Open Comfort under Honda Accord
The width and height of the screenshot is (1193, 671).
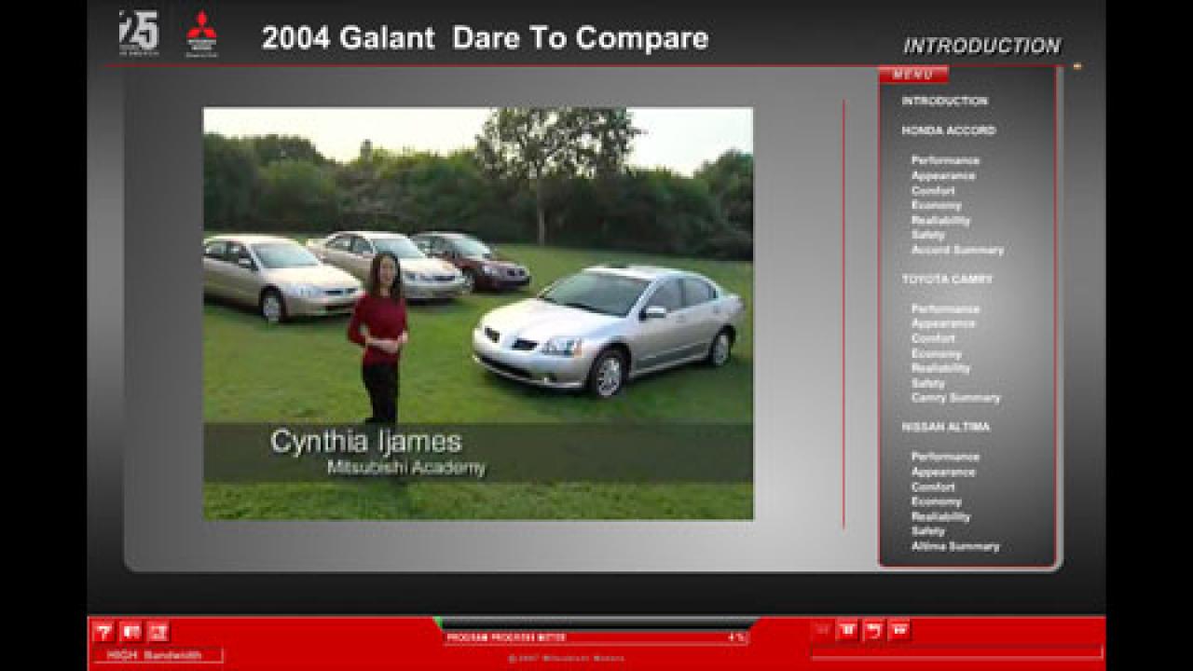pos(933,190)
